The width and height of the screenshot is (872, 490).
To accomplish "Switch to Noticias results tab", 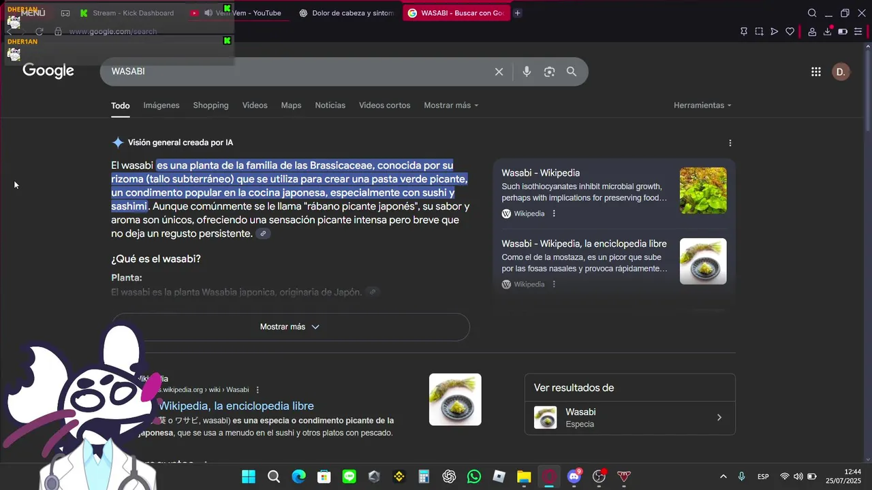I will 330,105.
